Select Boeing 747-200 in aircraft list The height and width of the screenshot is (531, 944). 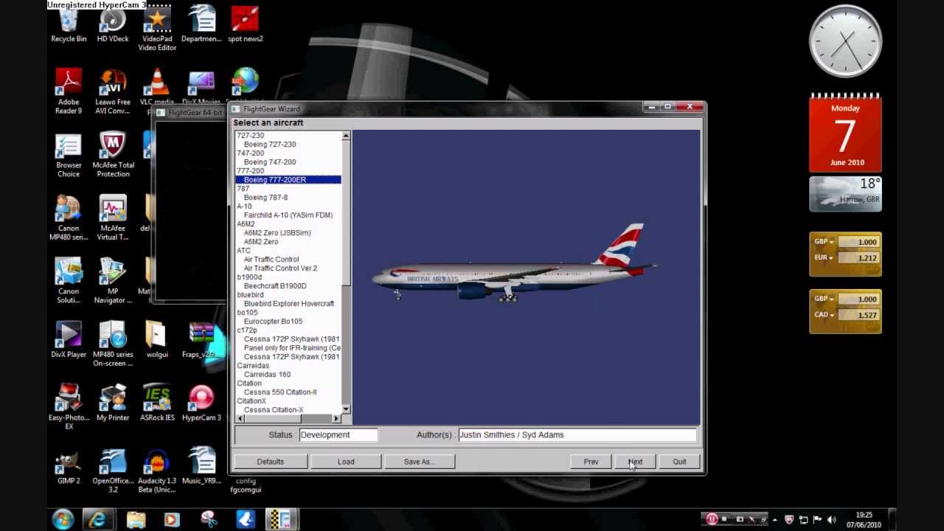270,162
